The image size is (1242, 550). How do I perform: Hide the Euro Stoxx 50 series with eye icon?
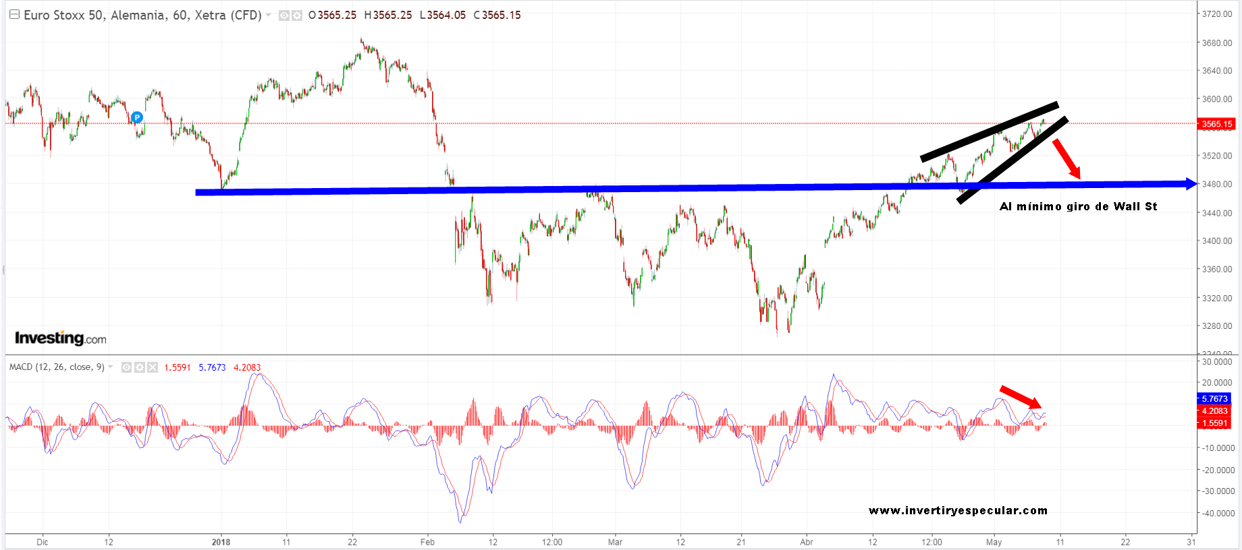point(284,16)
